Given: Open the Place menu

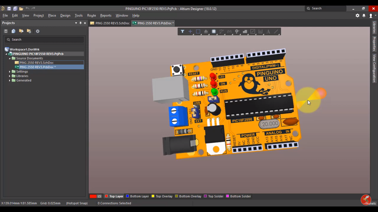Looking at the screenshot, I should click(x=52, y=15).
